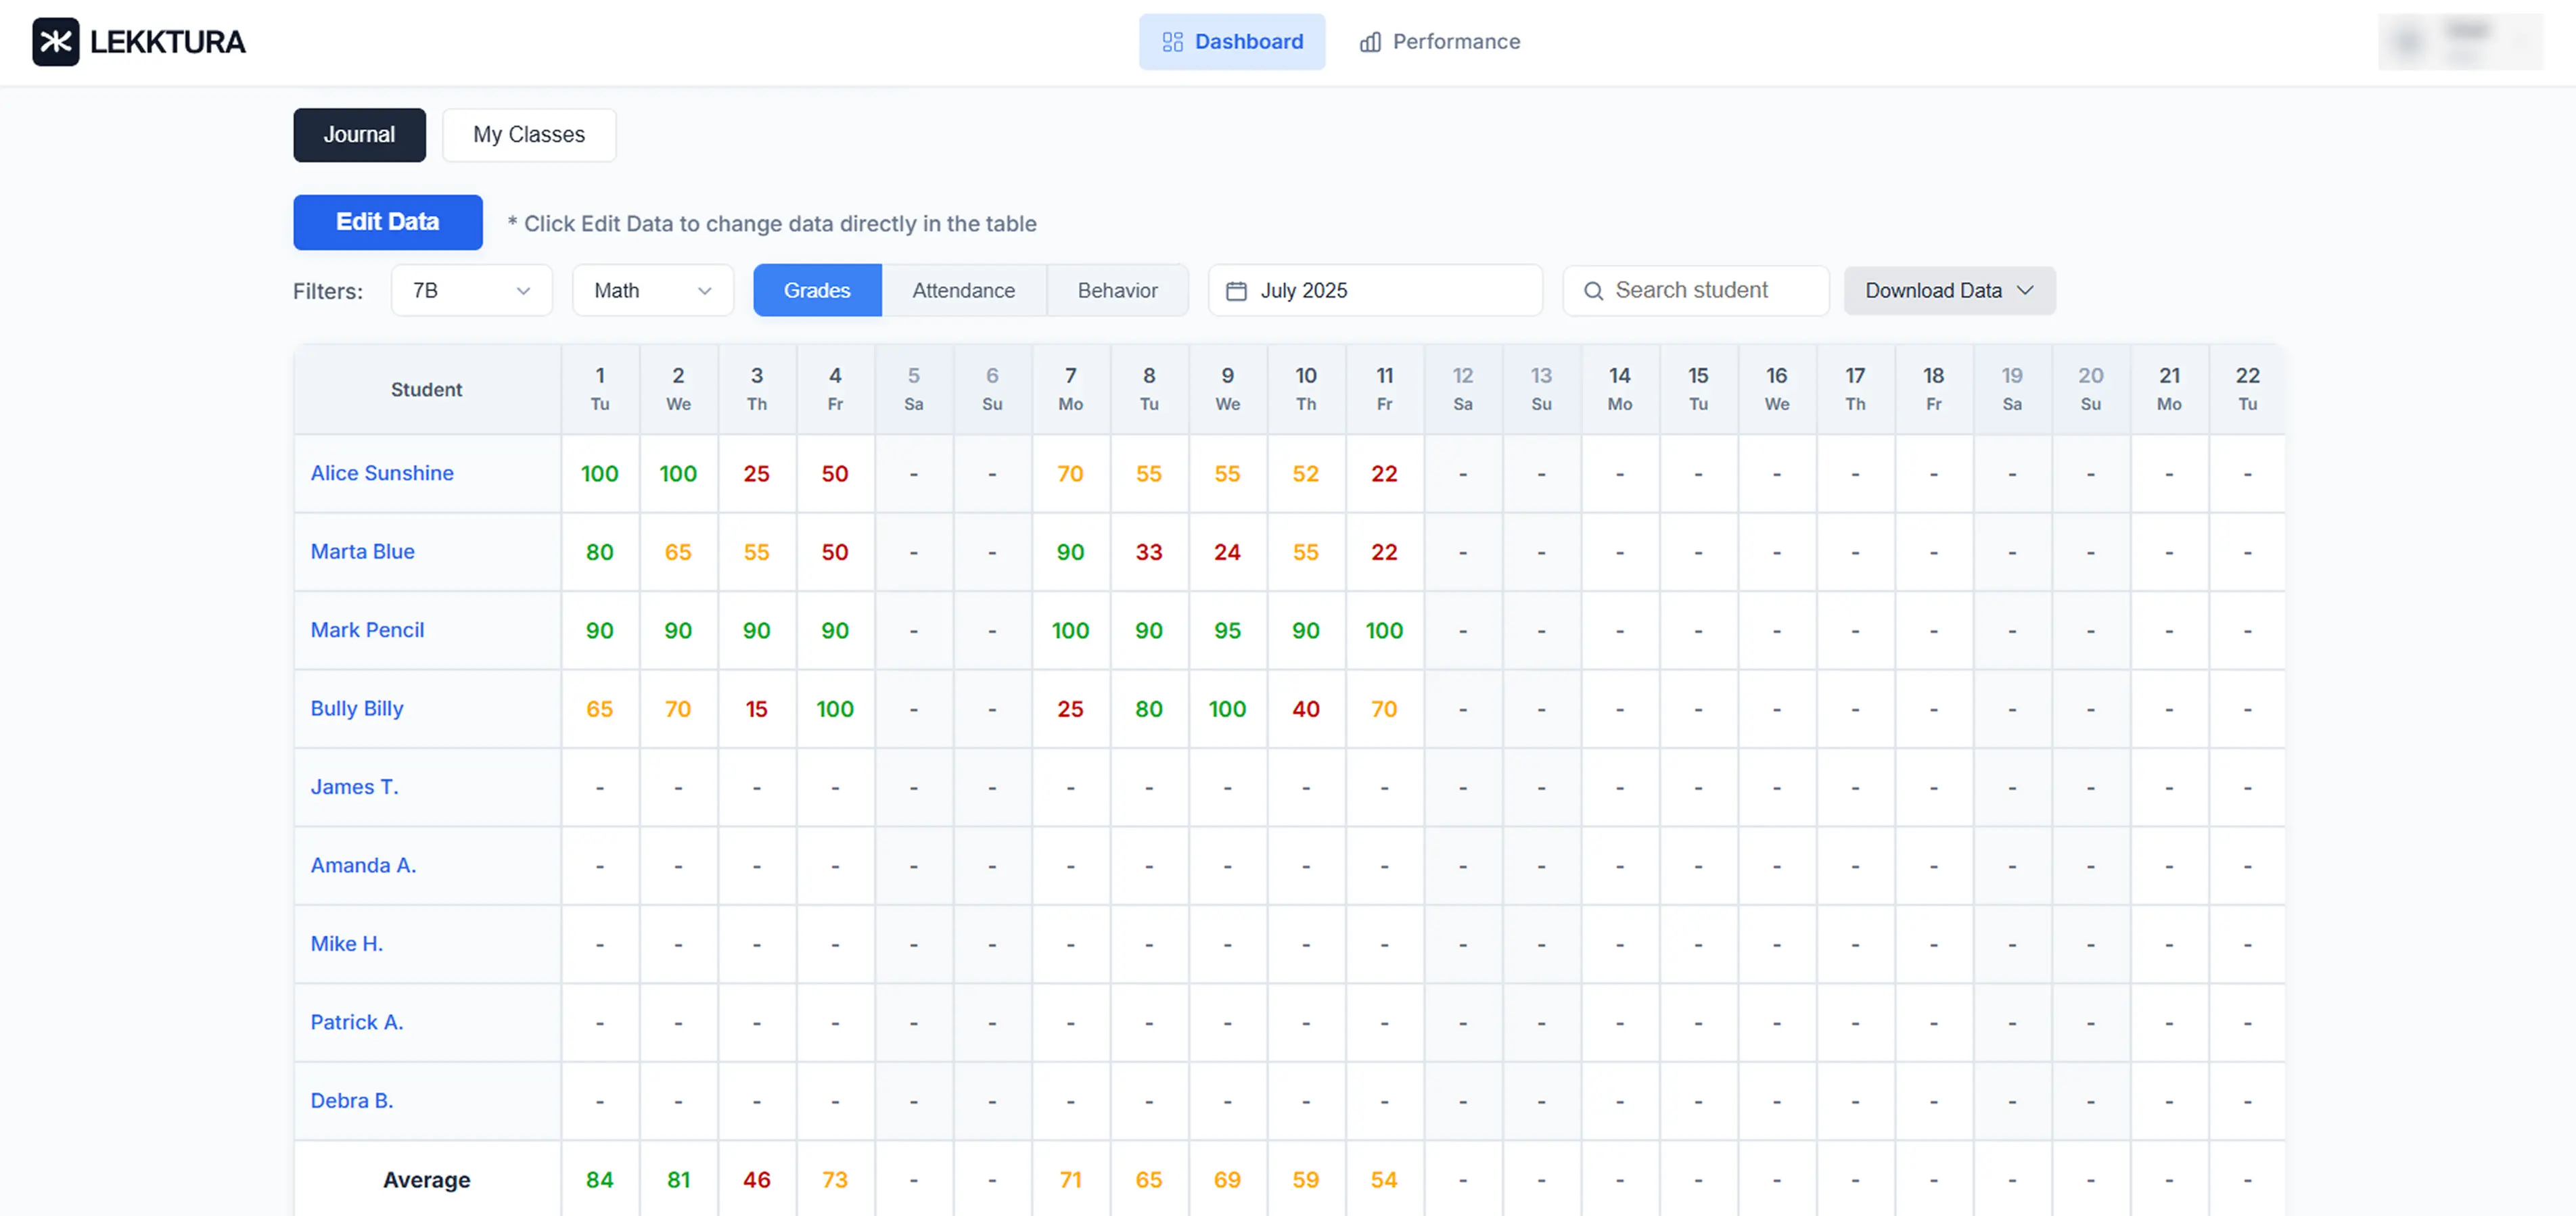The height and width of the screenshot is (1216, 2576).
Task: Select the Journal tab
Action: [x=359, y=135]
